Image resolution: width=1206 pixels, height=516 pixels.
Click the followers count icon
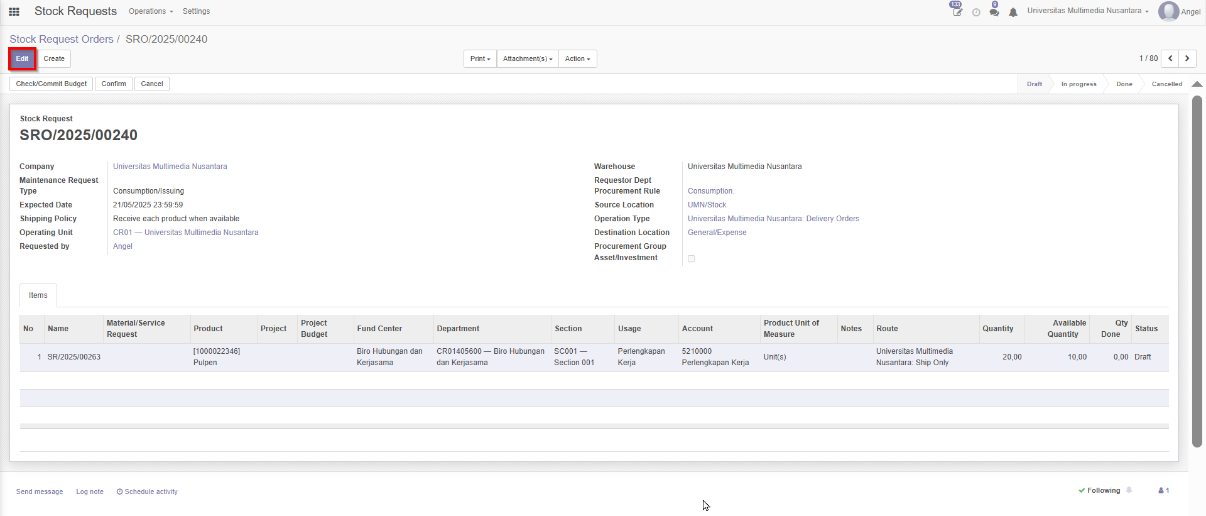[x=1163, y=490]
